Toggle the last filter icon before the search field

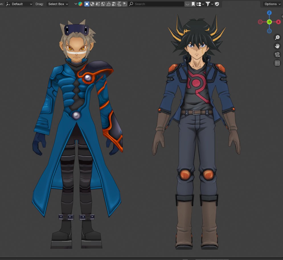[x=124, y=4]
